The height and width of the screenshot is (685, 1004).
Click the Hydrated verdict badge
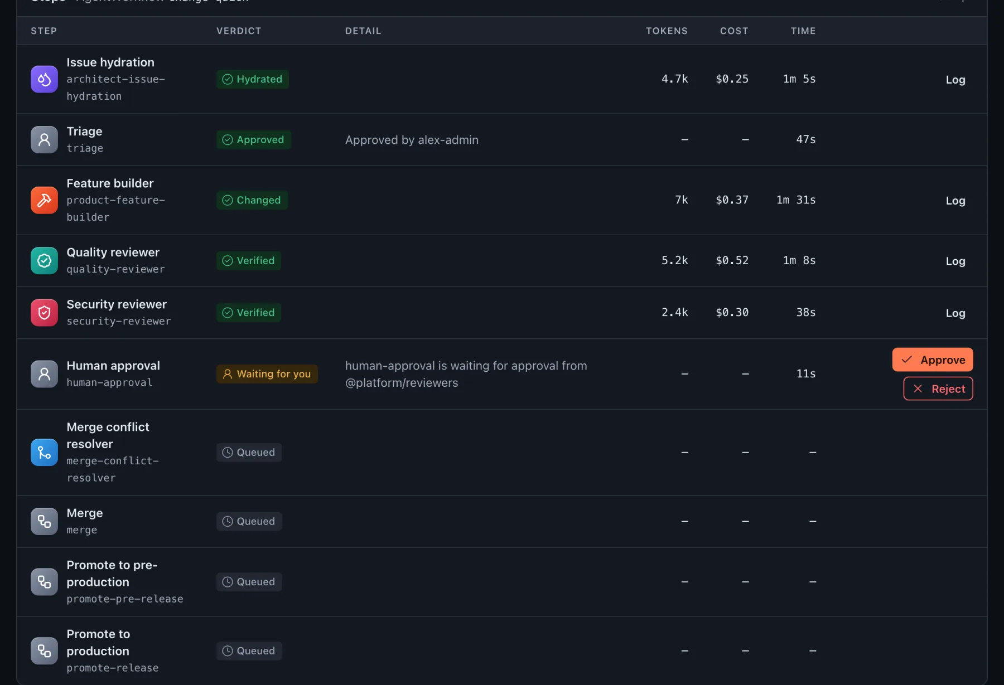pyautogui.click(x=252, y=79)
